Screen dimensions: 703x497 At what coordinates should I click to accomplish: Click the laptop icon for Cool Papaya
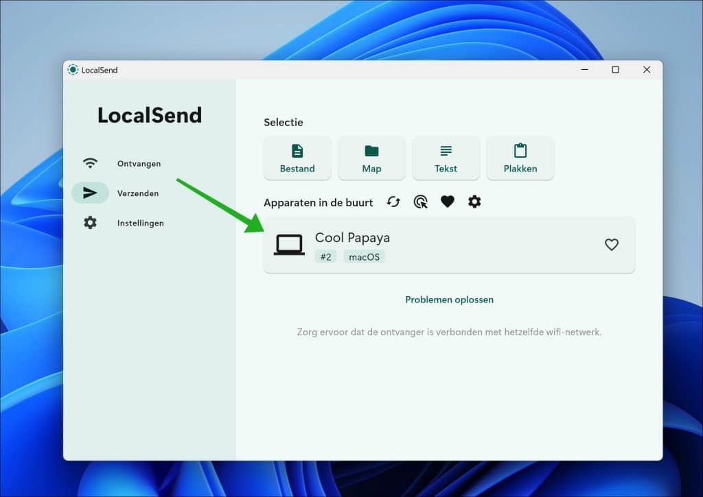pos(289,245)
